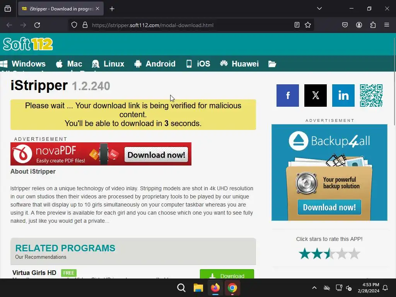Open Windows taskbar search
The width and height of the screenshot is (396, 297).
[x=181, y=288]
